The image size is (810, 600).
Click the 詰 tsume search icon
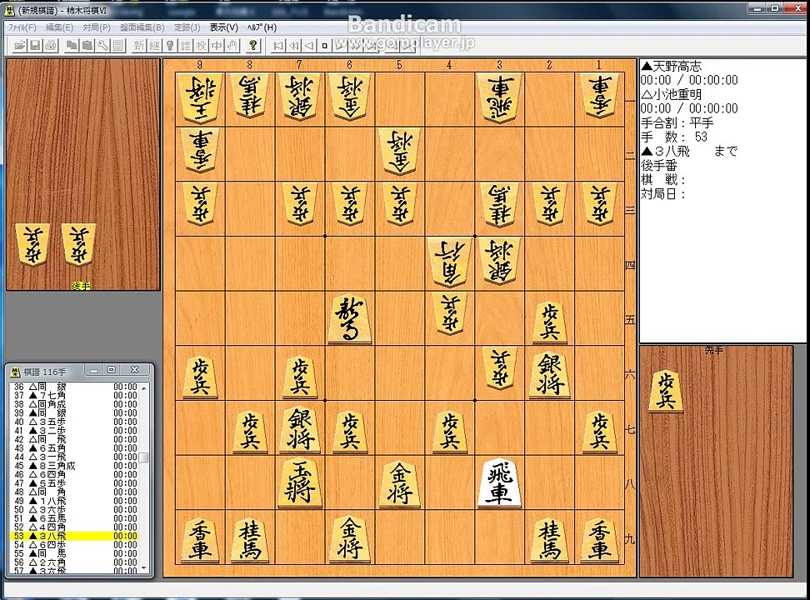pos(186,46)
